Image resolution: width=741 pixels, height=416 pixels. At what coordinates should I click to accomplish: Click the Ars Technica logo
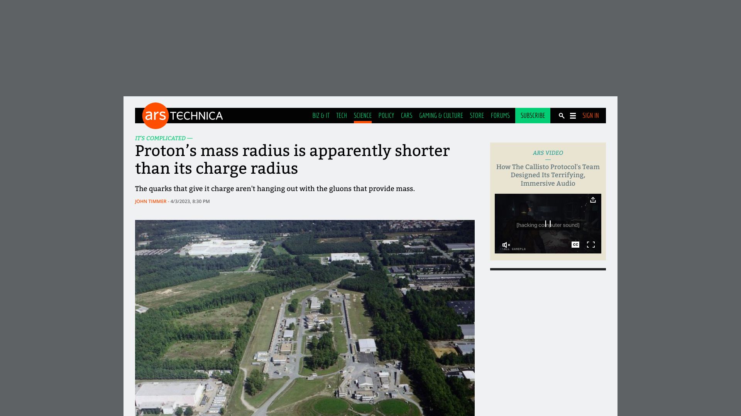[x=183, y=116]
